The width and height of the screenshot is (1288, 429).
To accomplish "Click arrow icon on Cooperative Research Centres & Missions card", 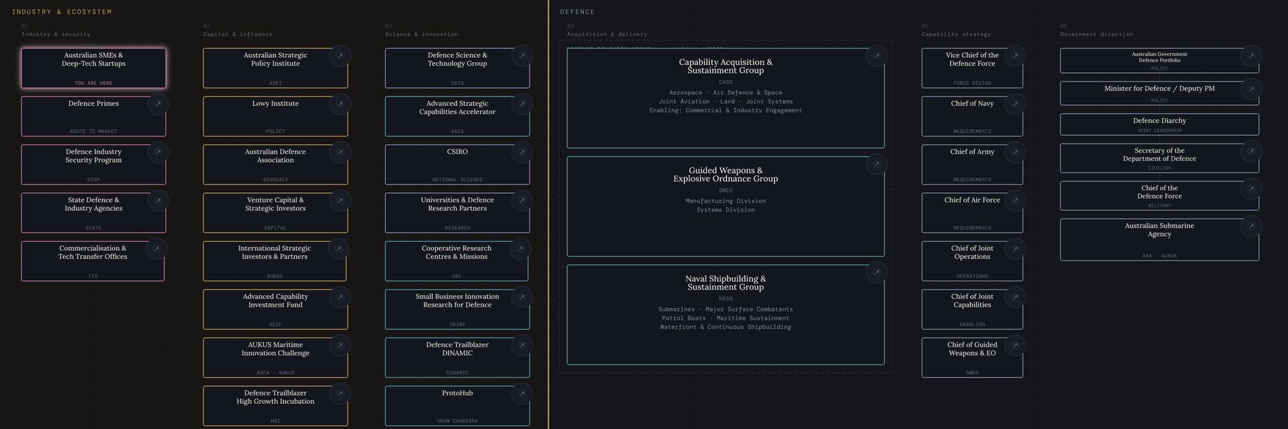I will (520, 248).
